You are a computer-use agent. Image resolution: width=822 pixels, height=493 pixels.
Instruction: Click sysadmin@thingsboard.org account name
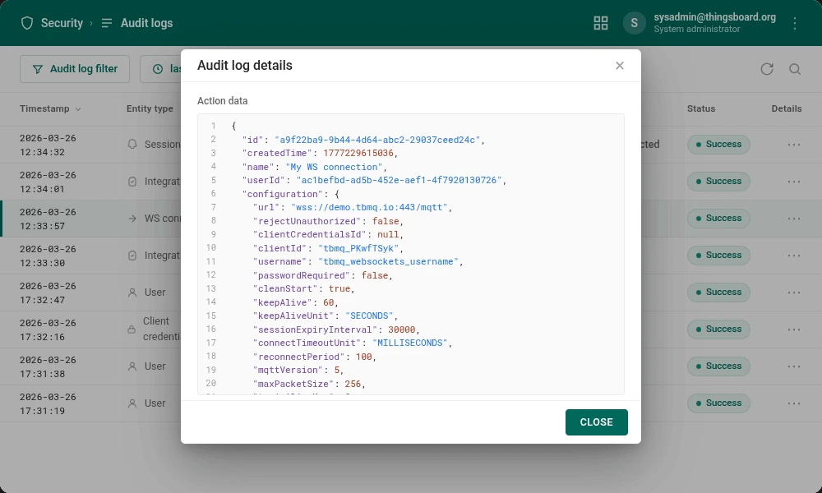[x=714, y=16]
